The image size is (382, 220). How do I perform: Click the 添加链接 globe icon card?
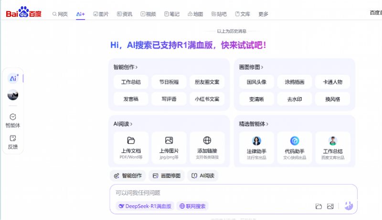pyautogui.click(x=207, y=148)
